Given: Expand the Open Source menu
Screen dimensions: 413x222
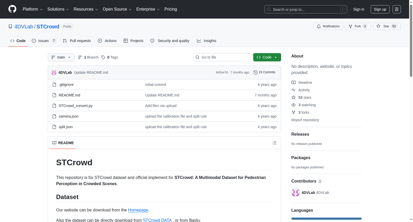Looking at the screenshot, I should click(117, 9).
